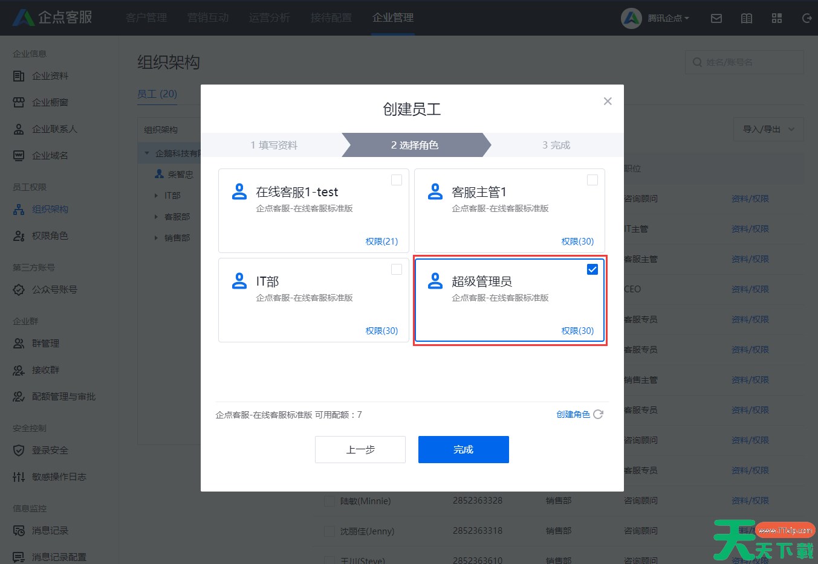Open the book help icon in the header

(x=747, y=18)
